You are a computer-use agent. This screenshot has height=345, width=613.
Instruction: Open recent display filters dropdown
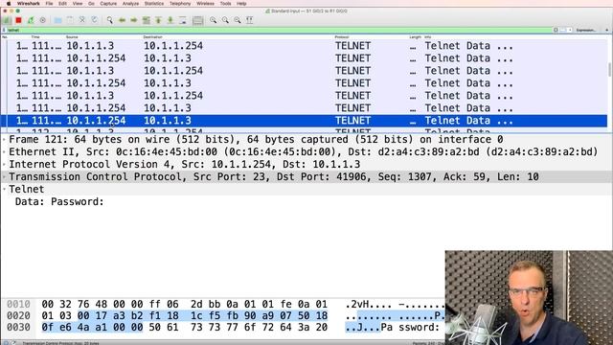[570, 30]
